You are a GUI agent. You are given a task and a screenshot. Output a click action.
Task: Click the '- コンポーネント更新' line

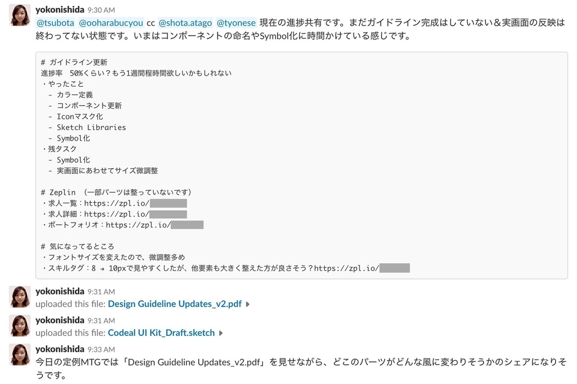click(x=85, y=106)
